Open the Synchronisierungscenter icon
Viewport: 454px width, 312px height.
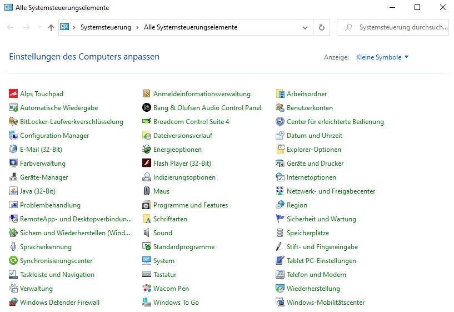[13, 261]
